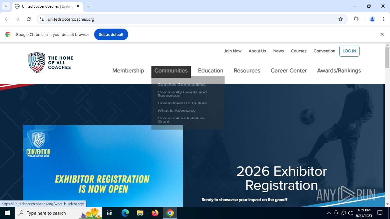Select What is Advocacy entry
Viewport: 390px width, 219px height.
pyautogui.click(x=176, y=111)
